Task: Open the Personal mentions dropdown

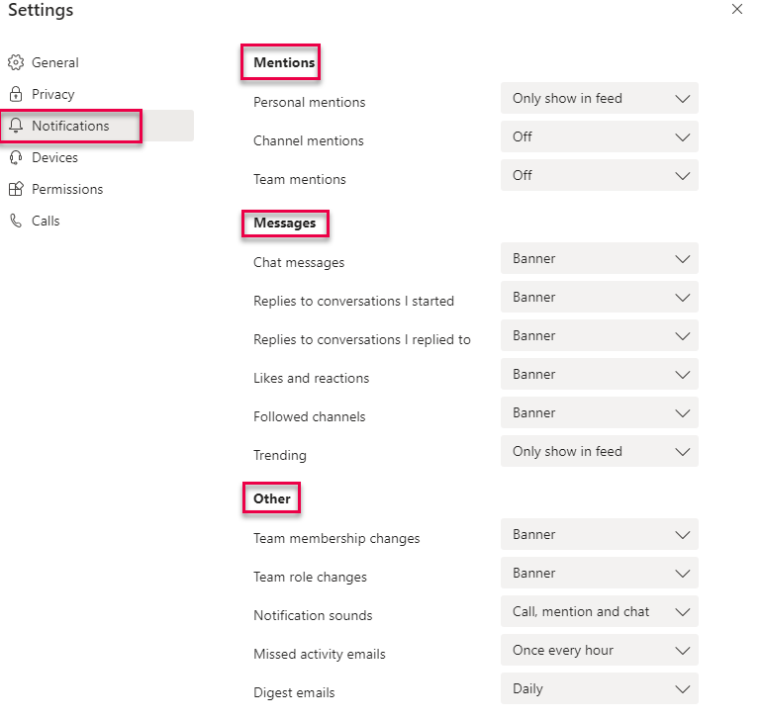Action: (x=599, y=98)
